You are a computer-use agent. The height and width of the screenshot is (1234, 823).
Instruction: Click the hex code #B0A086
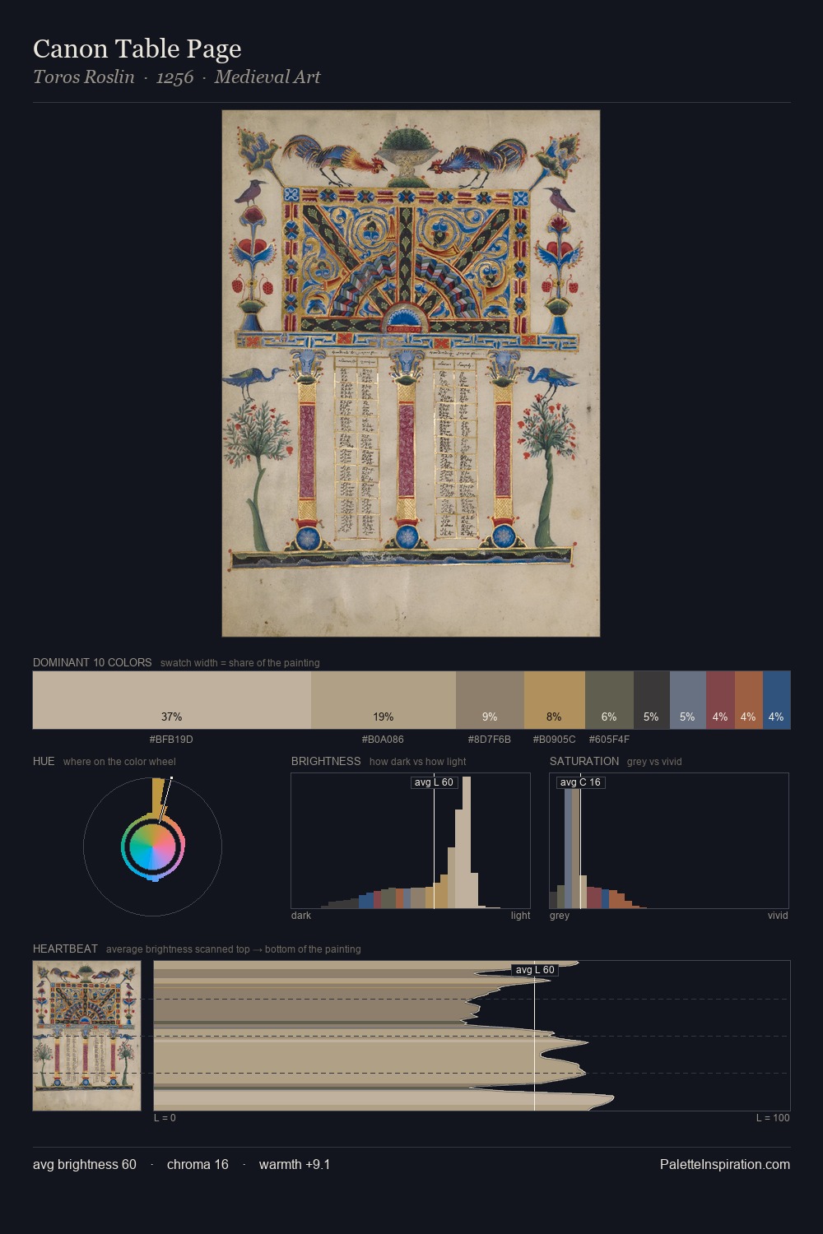[383, 740]
